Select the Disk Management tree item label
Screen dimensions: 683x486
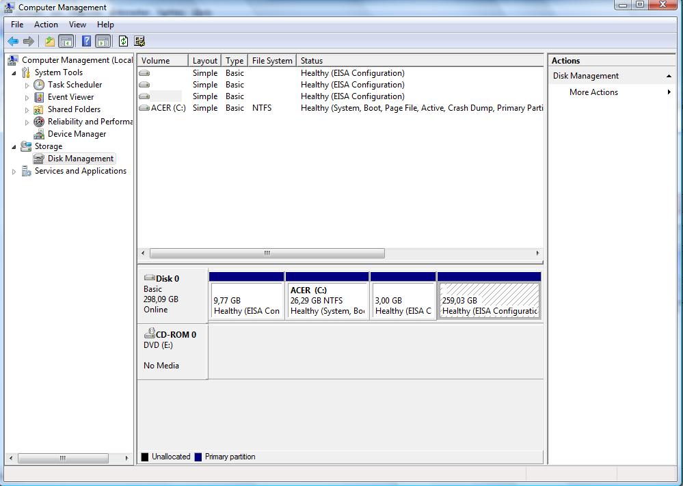coord(81,159)
